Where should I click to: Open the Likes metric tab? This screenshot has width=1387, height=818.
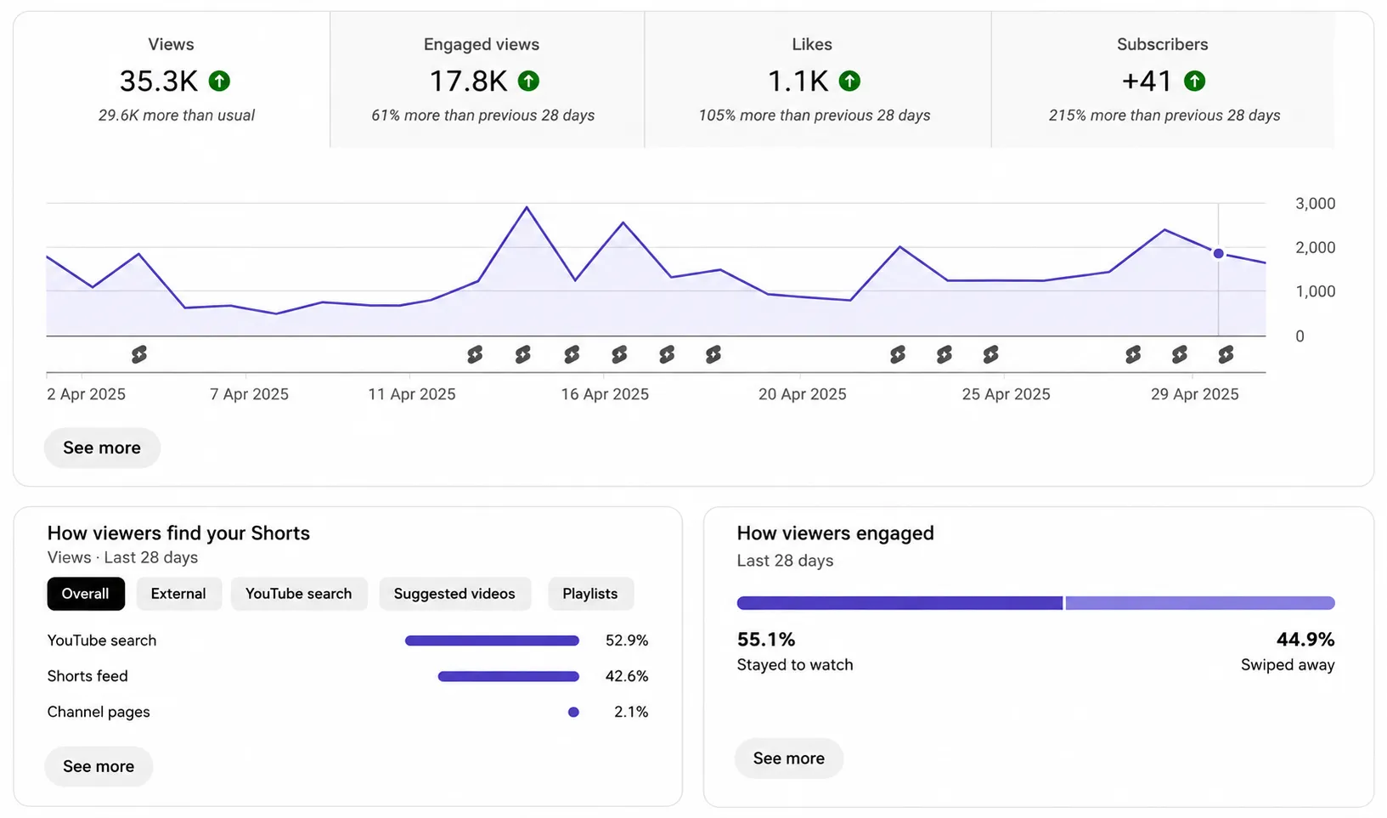tap(817, 80)
